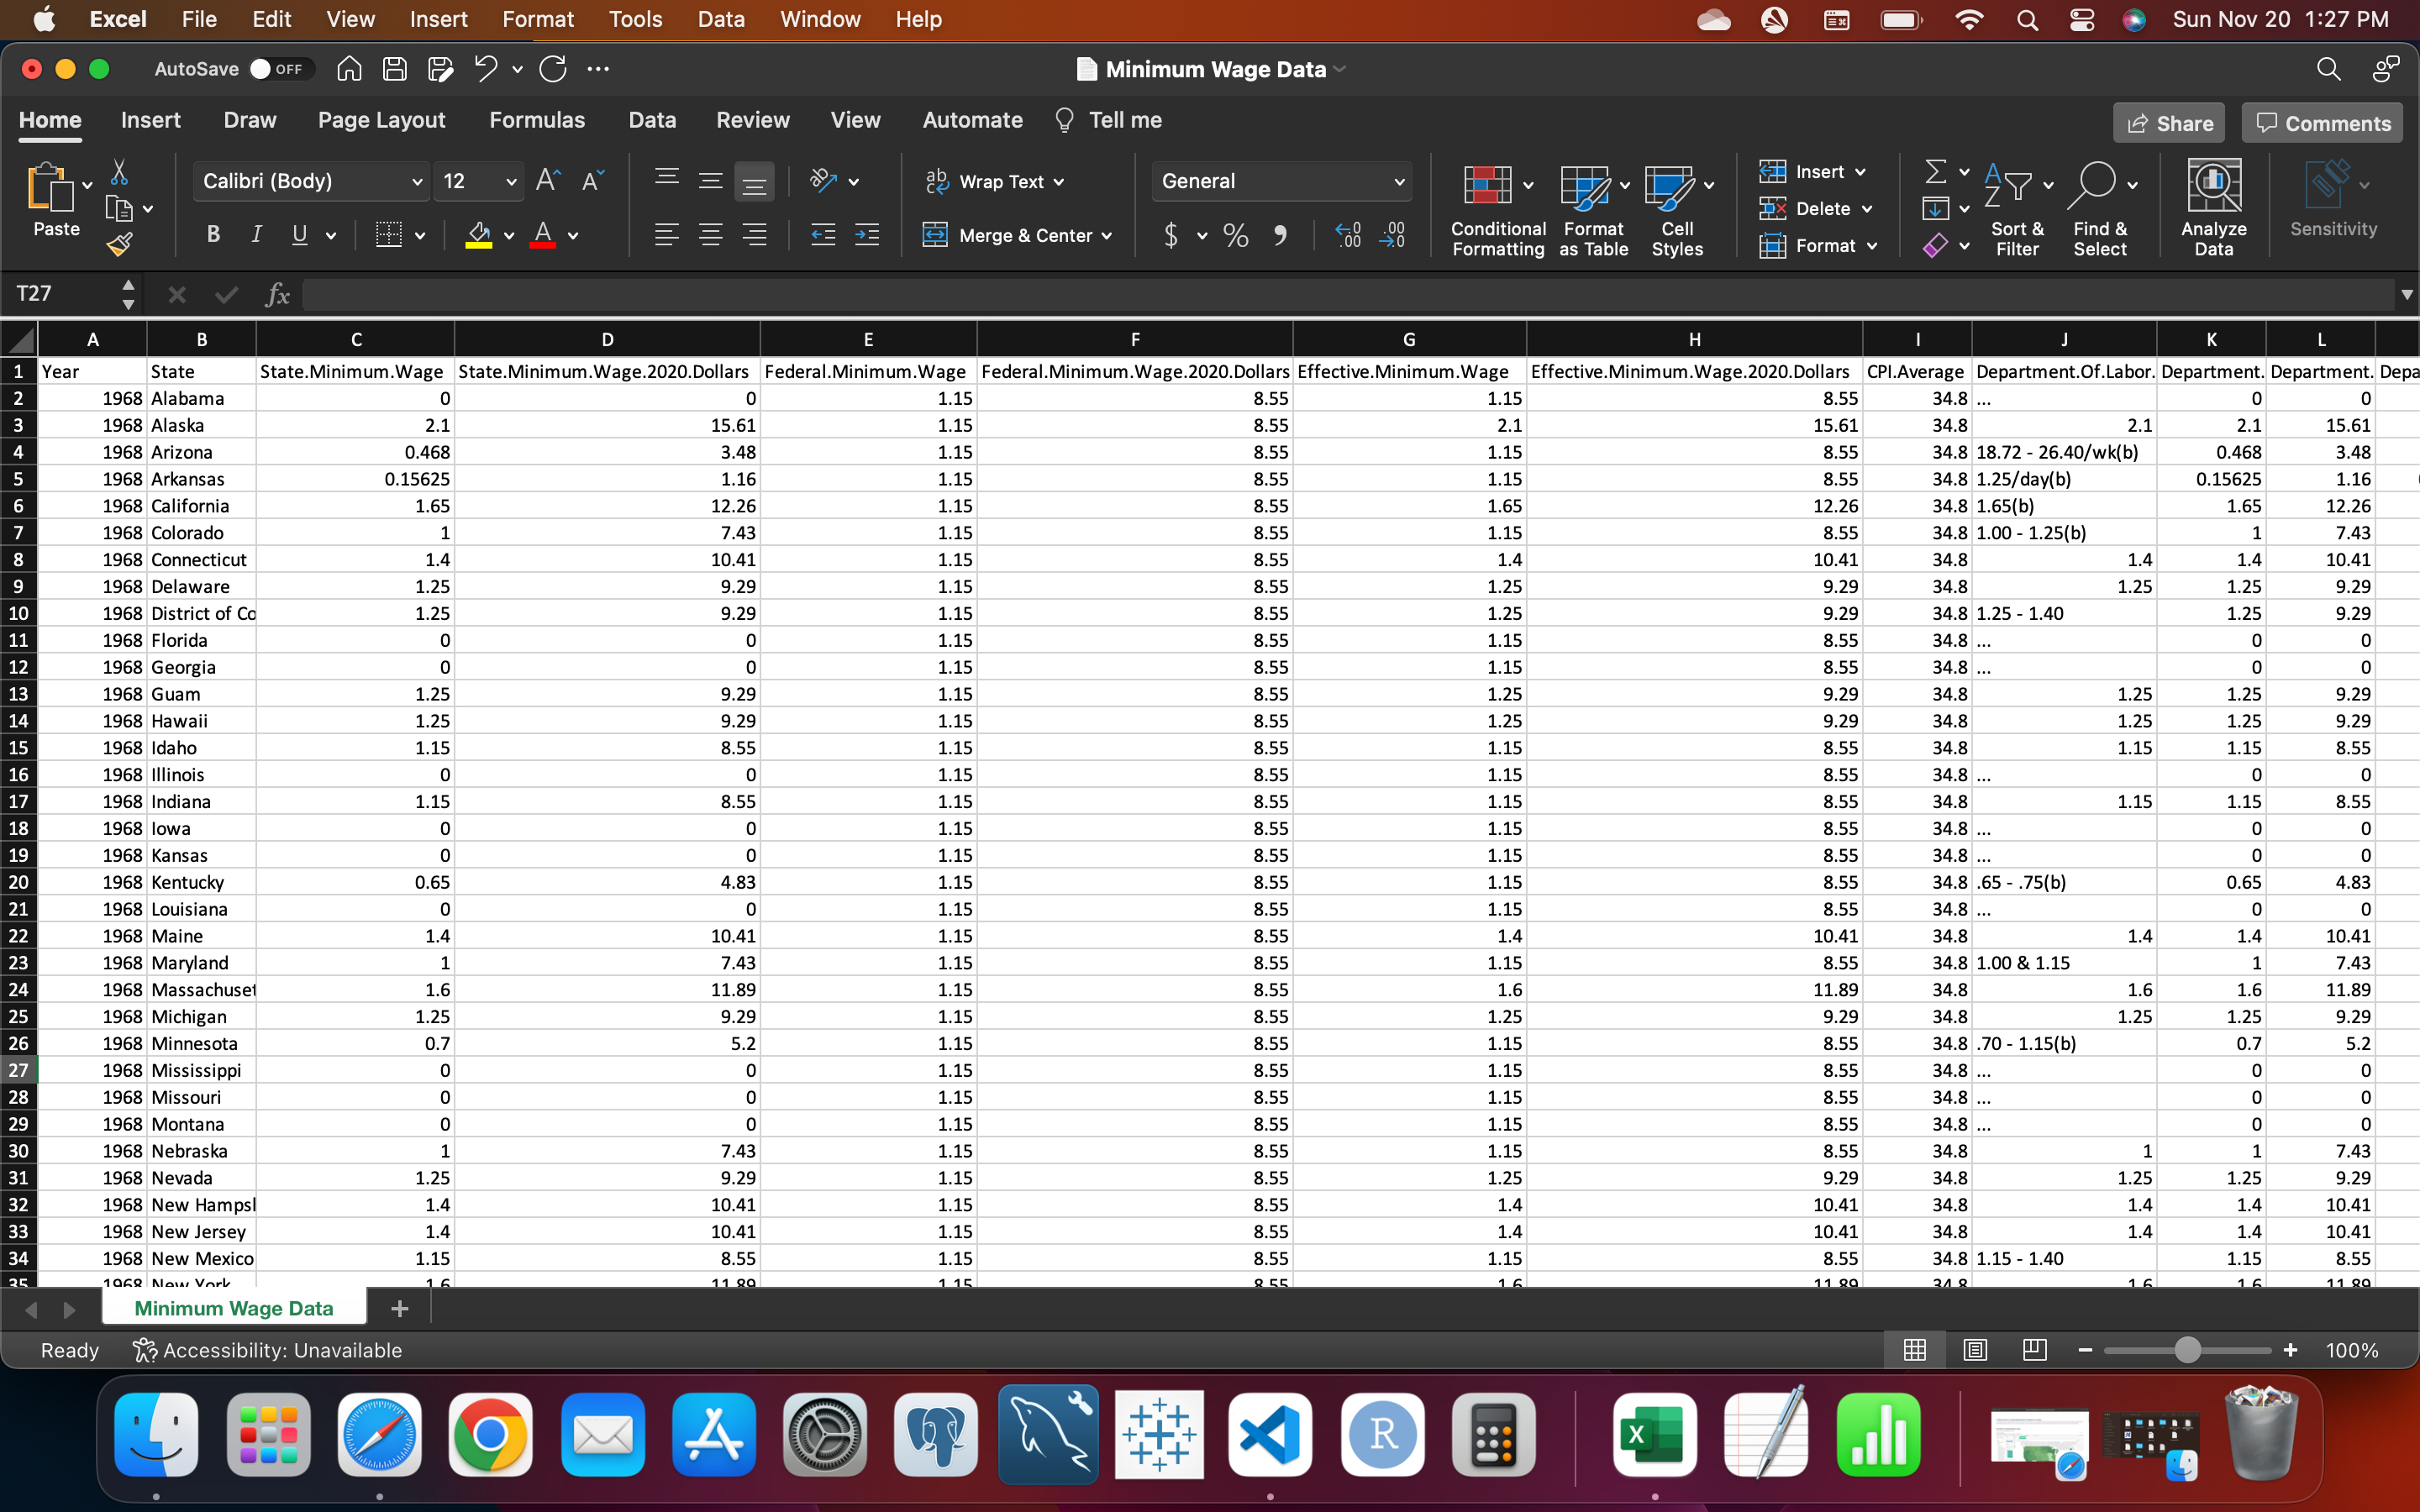2420x1512 pixels.
Task: Add a new worksheet tab
Action: [398, 1307]
